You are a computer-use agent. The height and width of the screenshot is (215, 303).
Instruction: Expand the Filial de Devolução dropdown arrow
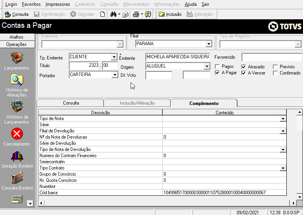point(283,131)
